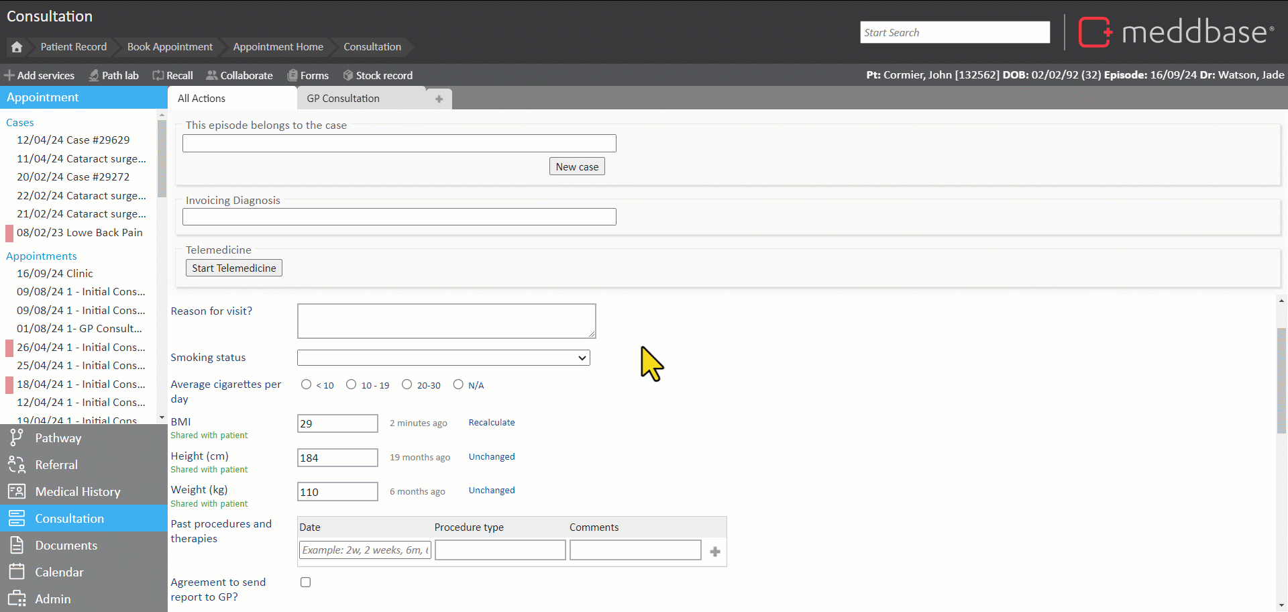
Task: Click the home icon in breadcrumb
Action: coord(17,47)
